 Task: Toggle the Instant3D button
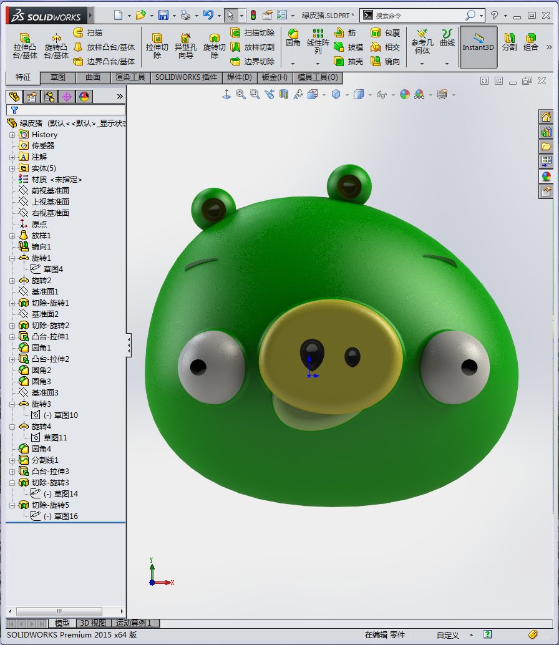pos(478,47)
